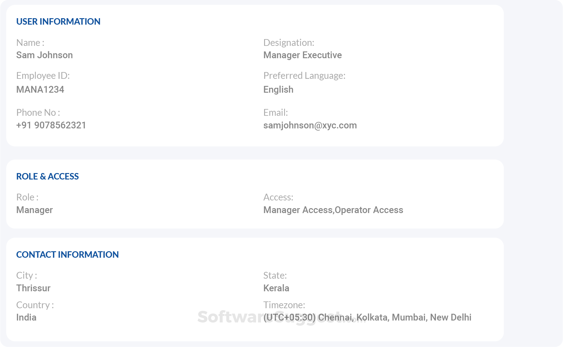
Task: Select the country value India
Action: 26,317
